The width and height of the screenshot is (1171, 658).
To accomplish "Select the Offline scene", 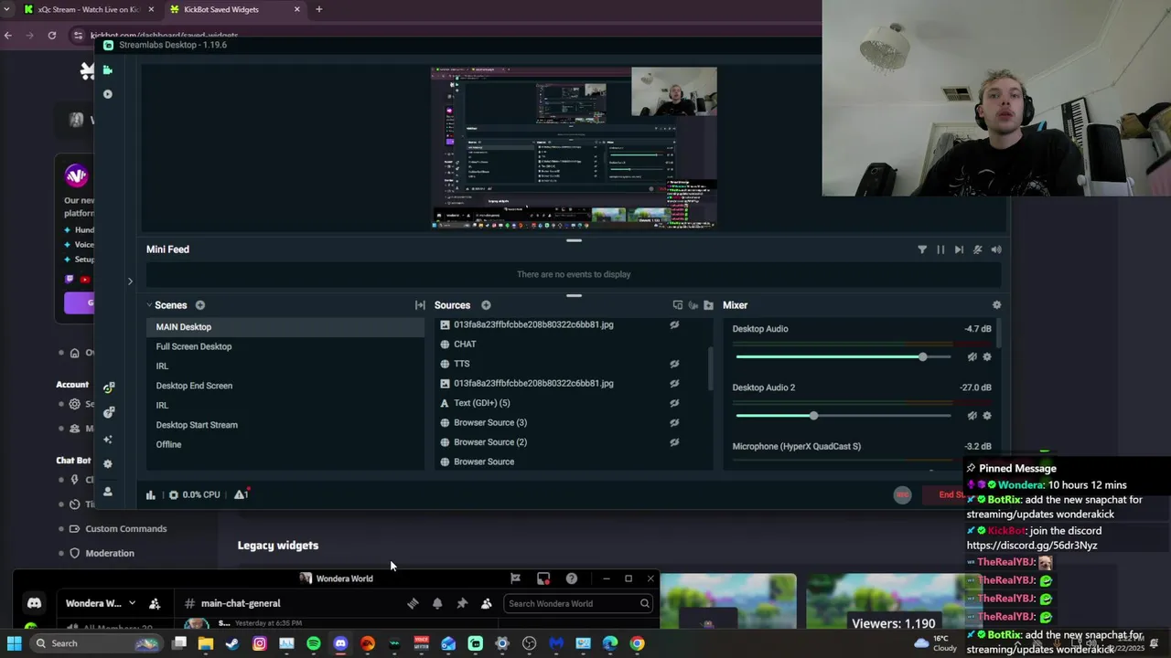I will click(x=285, y=444).
